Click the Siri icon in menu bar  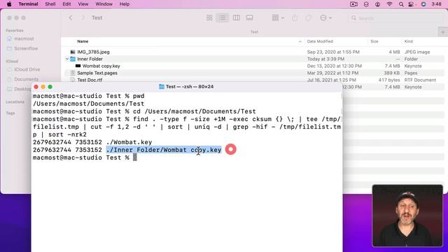pyautogui.click(x=423, y=4)
